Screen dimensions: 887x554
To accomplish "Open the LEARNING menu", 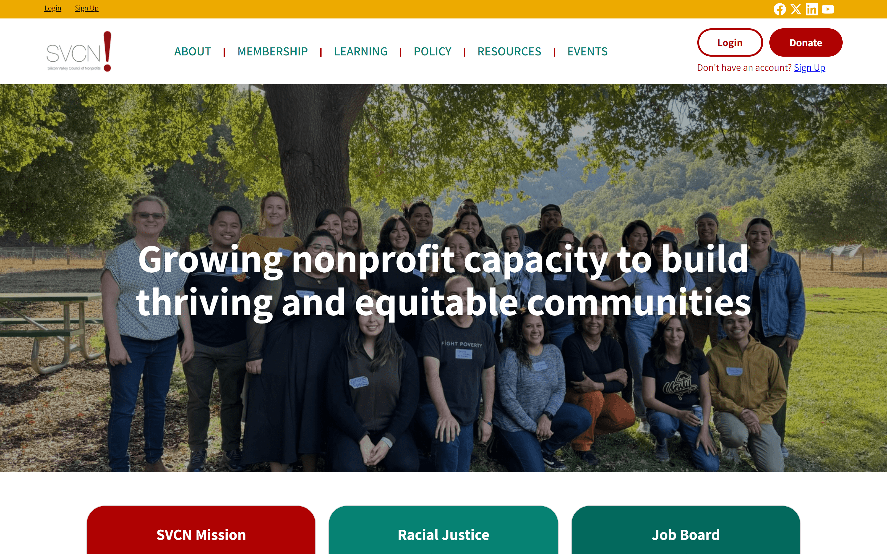I will [x=361, y=51].
